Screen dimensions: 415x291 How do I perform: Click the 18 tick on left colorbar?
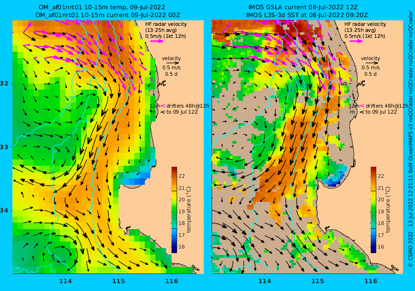click(x=182, y=223)
